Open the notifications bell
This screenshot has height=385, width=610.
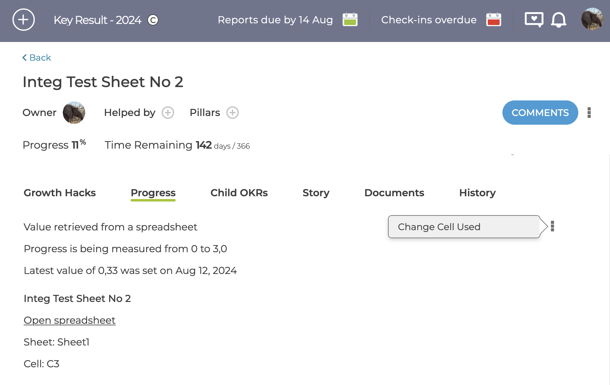coord(559,20)
